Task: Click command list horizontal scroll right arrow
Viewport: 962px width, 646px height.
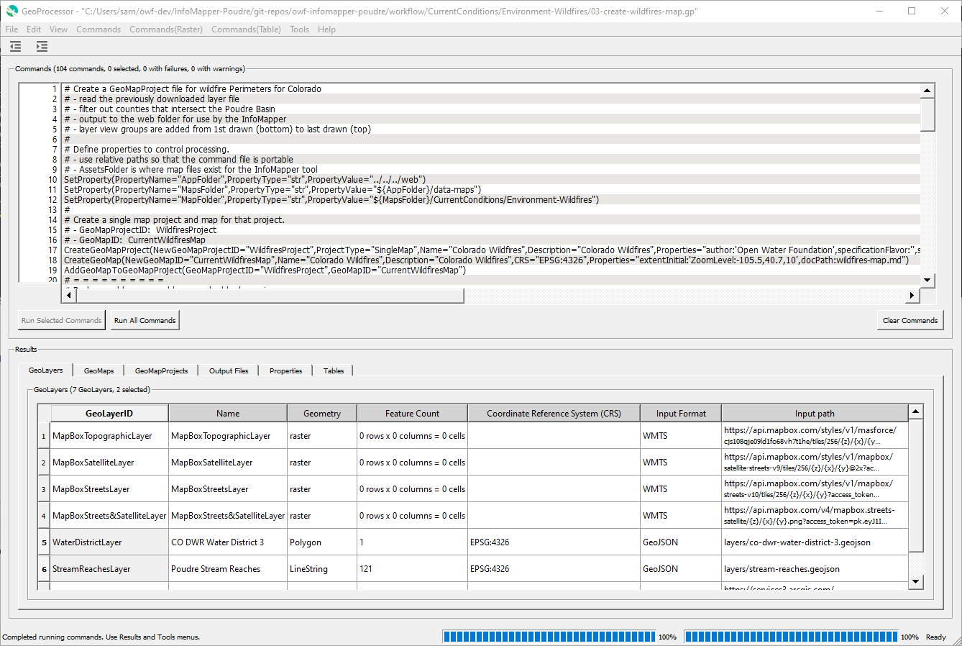Action: click(912, 295)
